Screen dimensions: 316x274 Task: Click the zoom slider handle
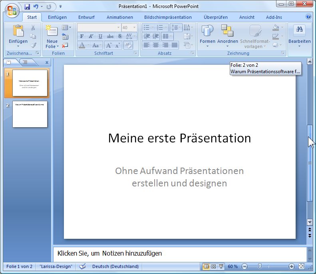(x=260, y=266)
